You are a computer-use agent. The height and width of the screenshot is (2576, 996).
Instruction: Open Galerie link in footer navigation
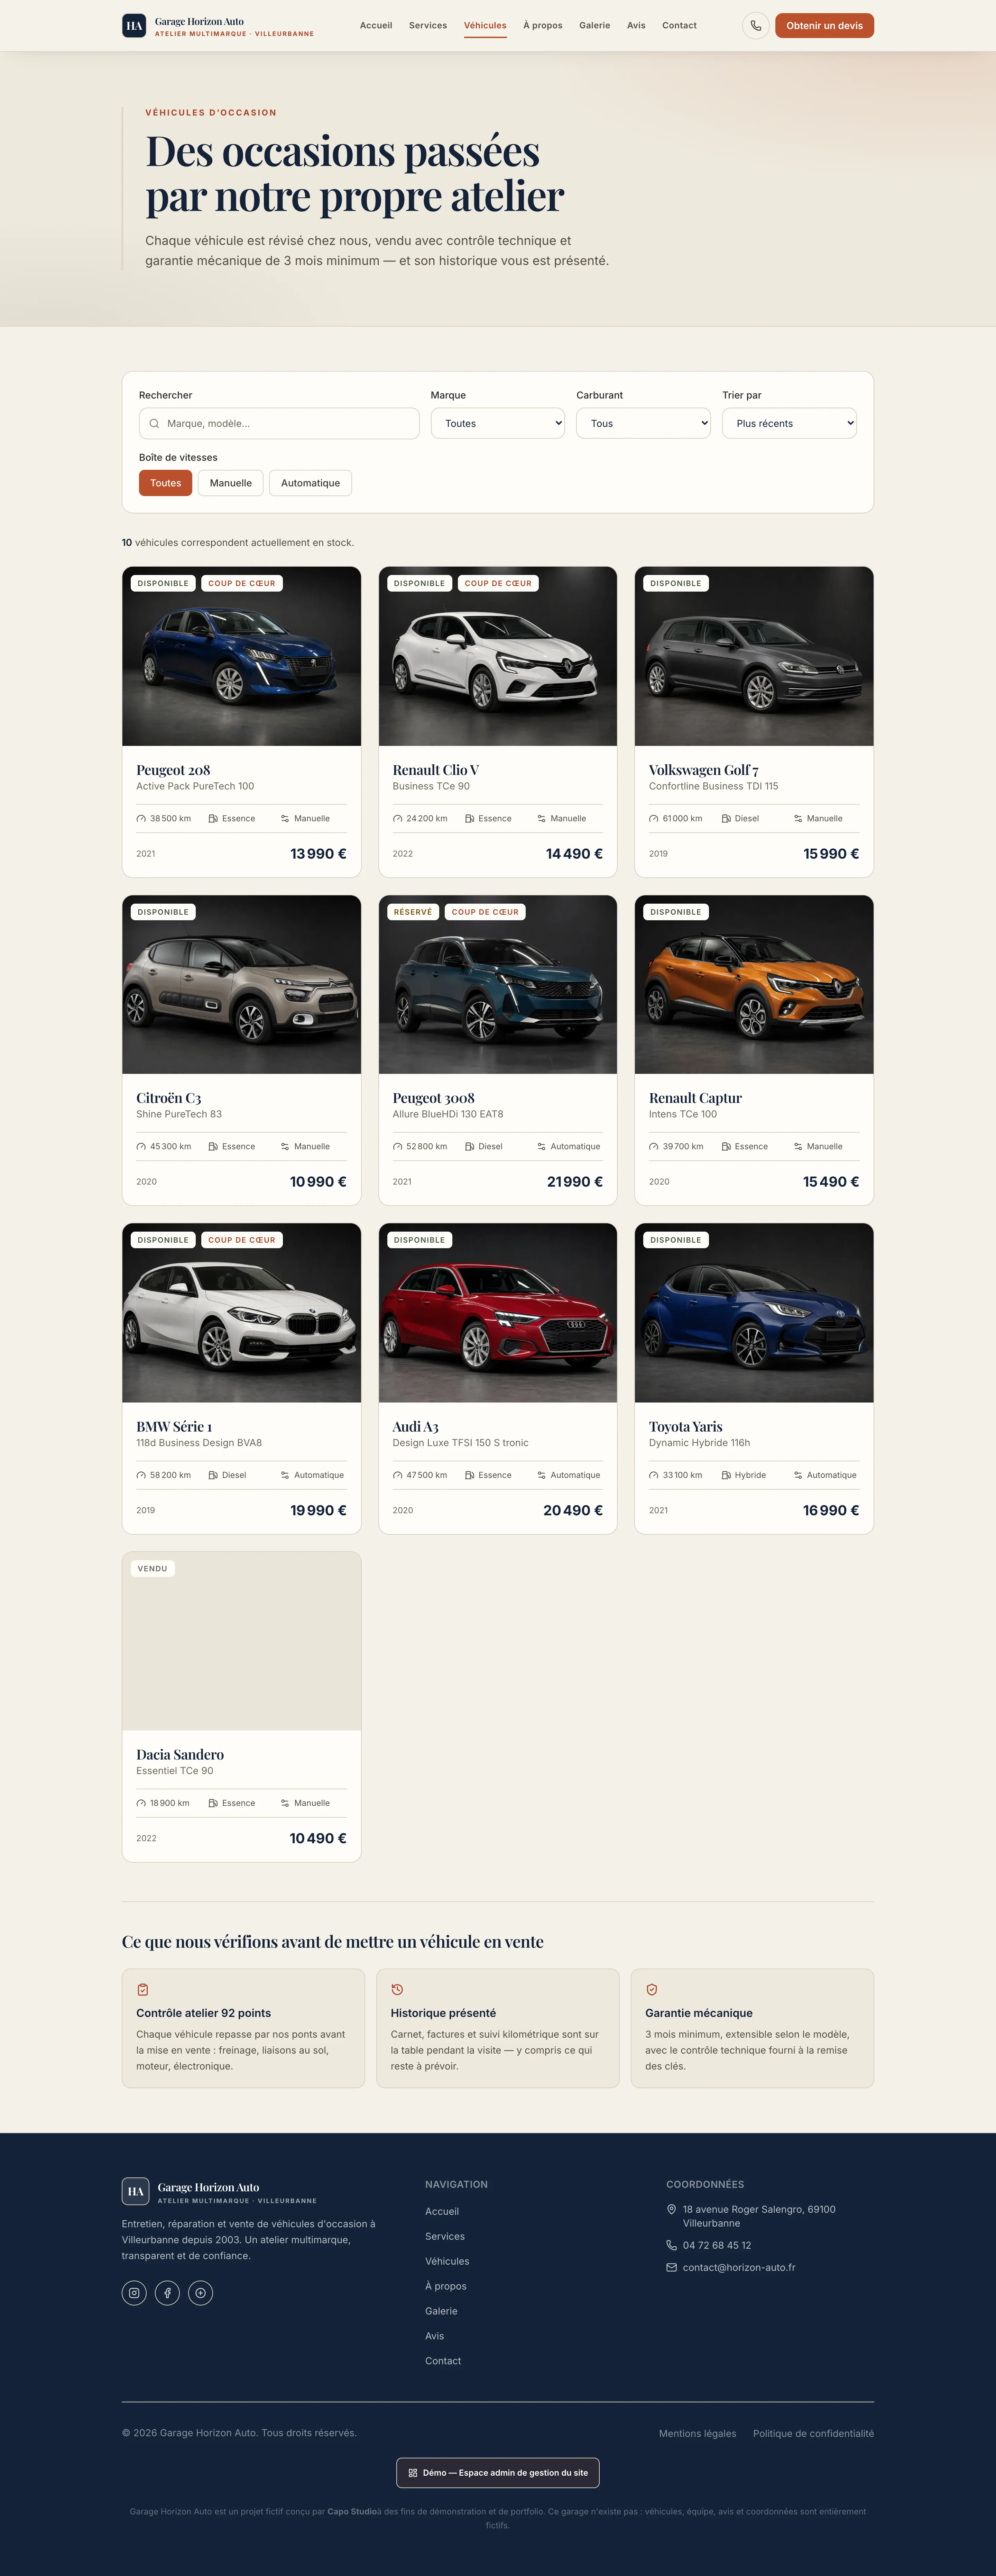tap(441, 2311)
